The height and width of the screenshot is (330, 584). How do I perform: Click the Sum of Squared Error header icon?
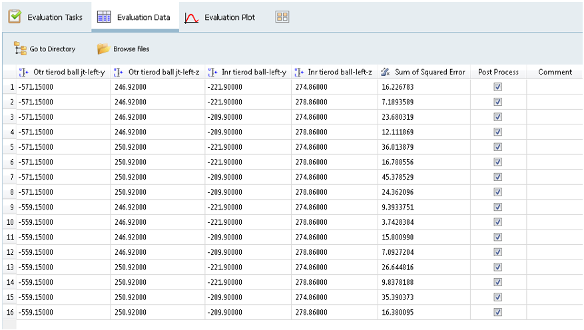(386, 72)
